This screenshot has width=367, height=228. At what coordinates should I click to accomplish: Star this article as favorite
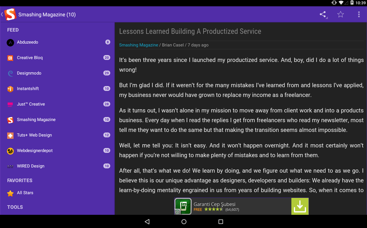(x=341, y=14)
